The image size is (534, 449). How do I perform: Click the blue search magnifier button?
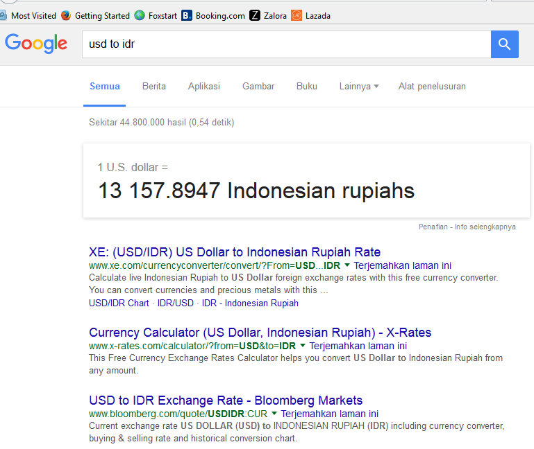click(504, 44)
